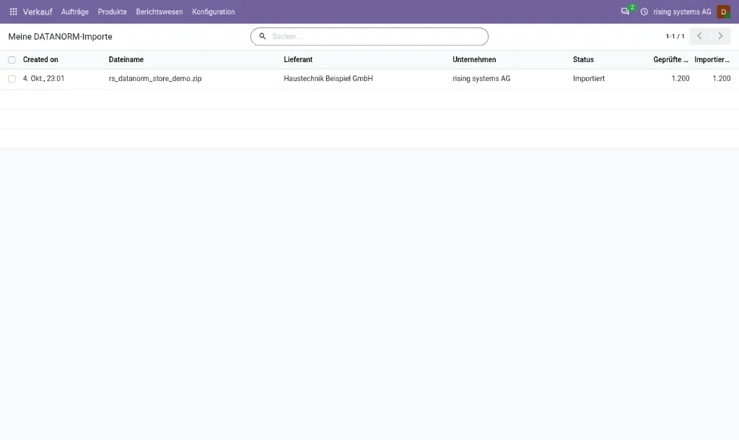Sort by Lieferant column header

click(298, 59)
